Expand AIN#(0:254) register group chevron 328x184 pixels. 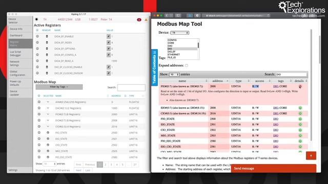pyautogui.click(x=48, y=102)
